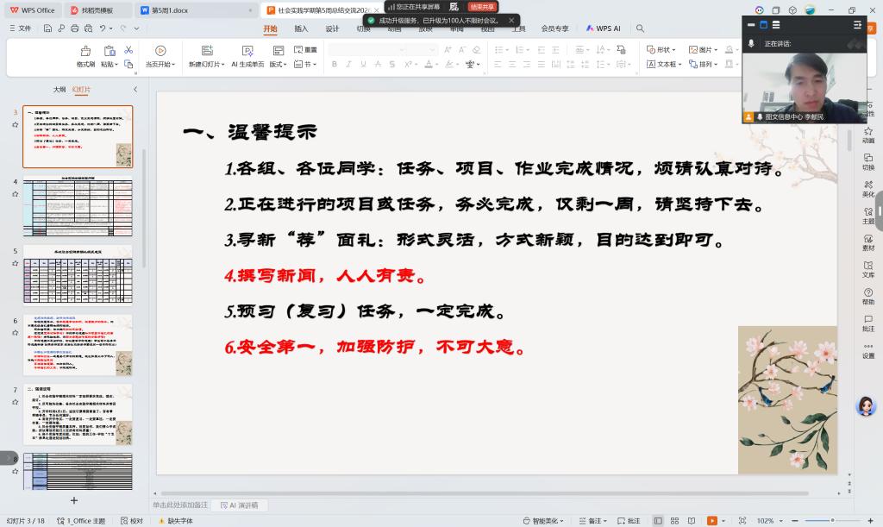Toggle the star marker on slide 4
The height and width of the screenshot is (527, 883).
15,194
